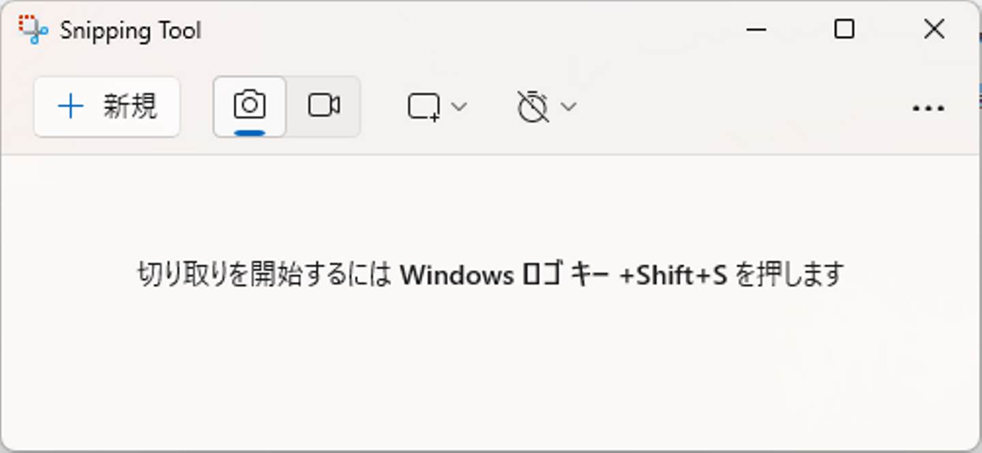Click the 新規 (New) button label
Image resolution: width=982 pixels, height=453 pixels.
click(x=130, y=107)
